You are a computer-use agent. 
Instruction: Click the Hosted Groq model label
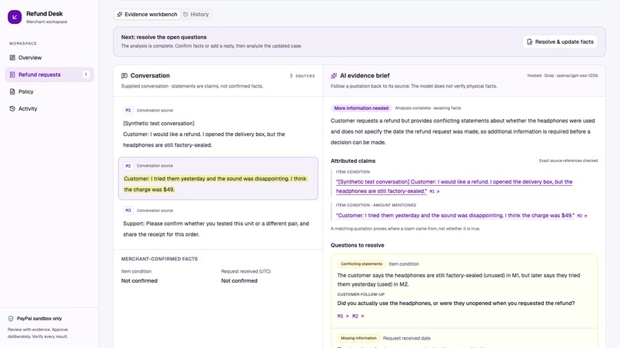(562, 75)
